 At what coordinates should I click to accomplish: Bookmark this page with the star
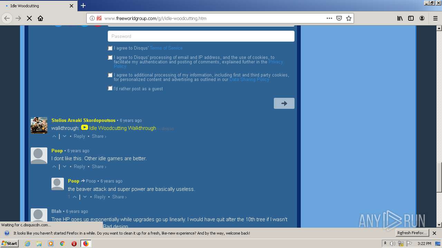pyautogui.click(x=349, y=18)
